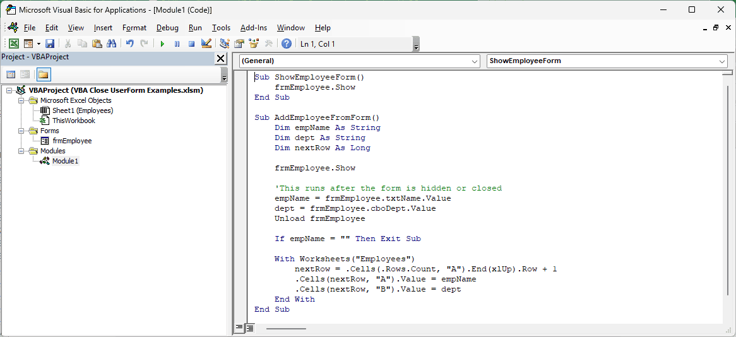Open the Help menu

pos(323,28)
